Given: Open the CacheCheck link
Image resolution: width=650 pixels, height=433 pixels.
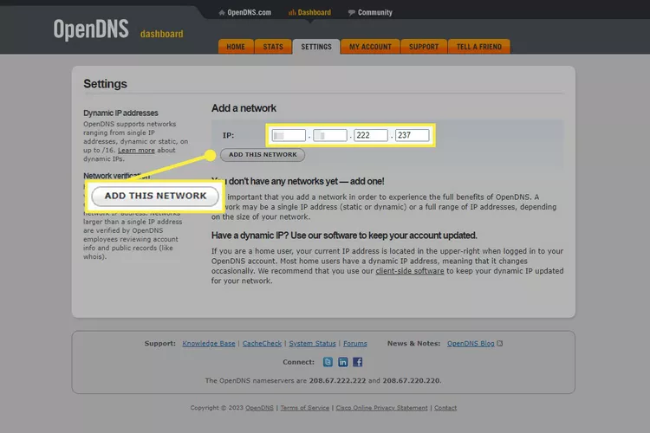Looking at the screenshot, I should click(x=262, y=344).
